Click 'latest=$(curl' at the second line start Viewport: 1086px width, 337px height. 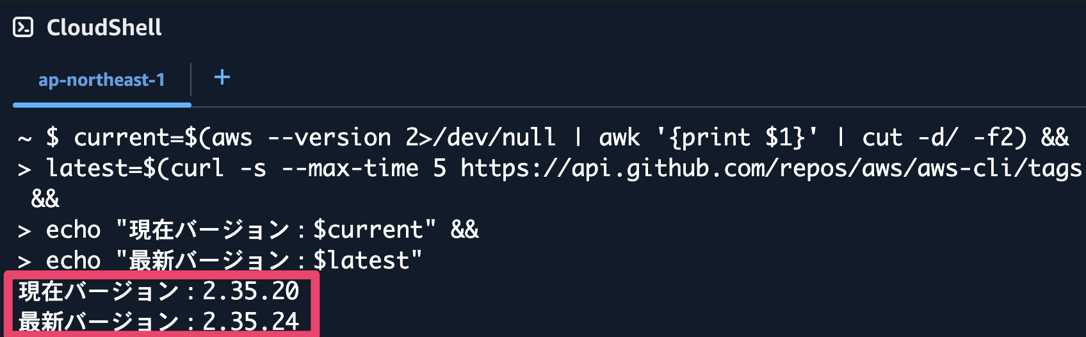135,168
